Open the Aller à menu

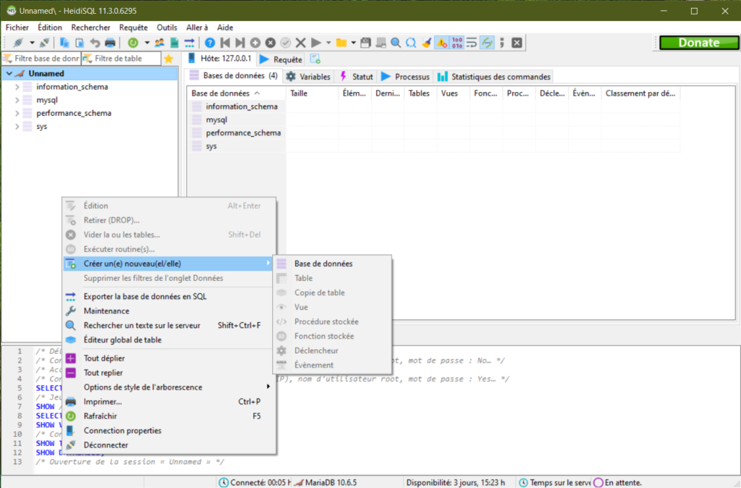[x=197, y=28]
